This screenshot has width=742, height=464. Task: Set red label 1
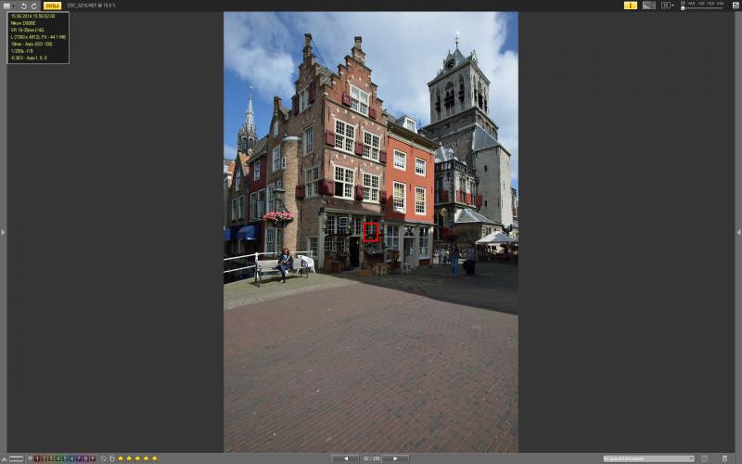pos(37,458)
